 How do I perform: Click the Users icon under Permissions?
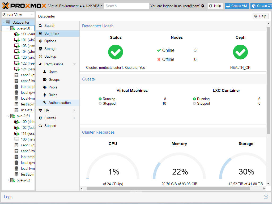click(45, 72)
